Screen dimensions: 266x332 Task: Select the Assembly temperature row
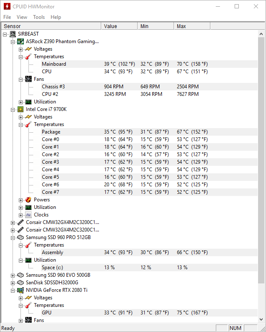click(x=149, y=252)
